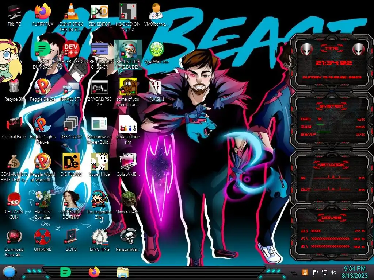Click the NETWORK header on the widget
This screenshot has height=280, width=374.
[x=332, y=165]
